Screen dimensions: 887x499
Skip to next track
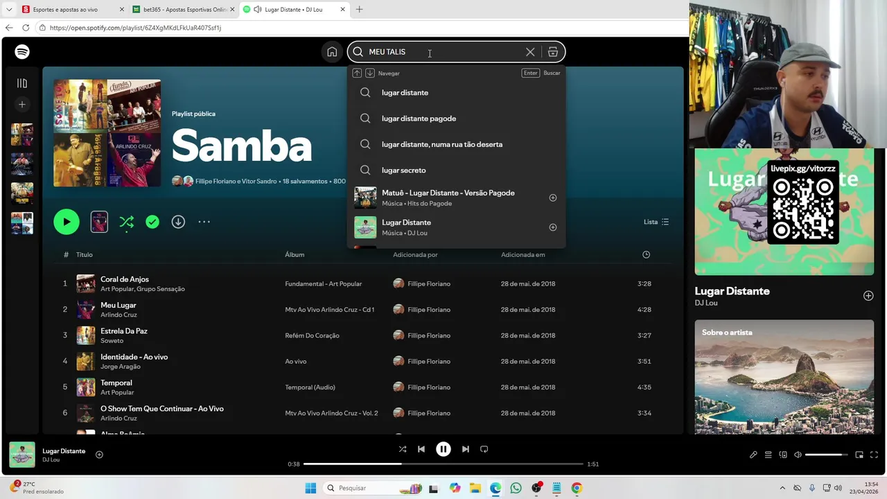point(466,449)
